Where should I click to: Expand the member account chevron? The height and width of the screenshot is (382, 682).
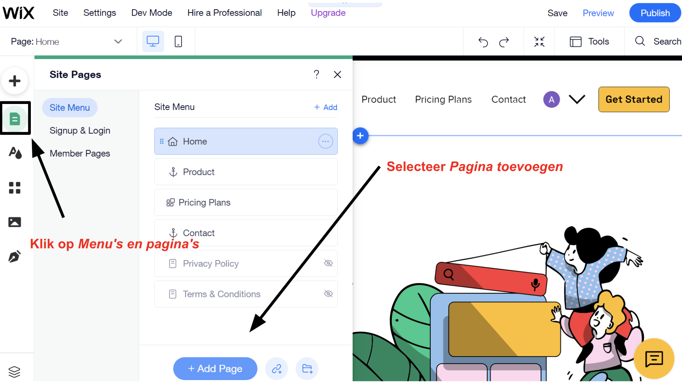pyautogui.click(x=577, y=99)
